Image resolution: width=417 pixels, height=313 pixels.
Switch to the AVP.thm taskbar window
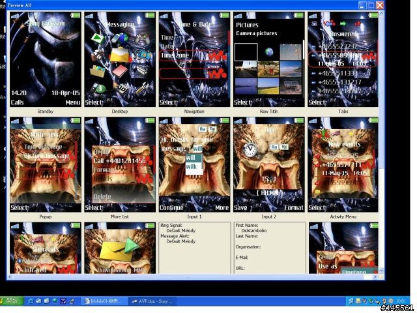153,301
